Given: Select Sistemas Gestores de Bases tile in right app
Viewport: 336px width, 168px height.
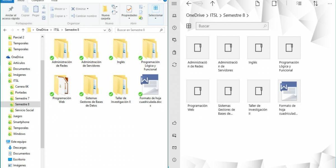Looking at the screenshot, I should [228, 97].
